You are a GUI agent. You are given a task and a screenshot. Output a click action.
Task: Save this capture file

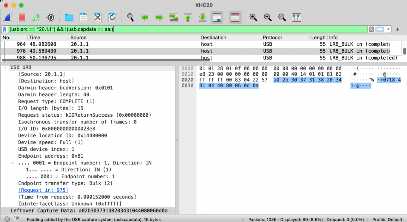(x=83, y=17)
